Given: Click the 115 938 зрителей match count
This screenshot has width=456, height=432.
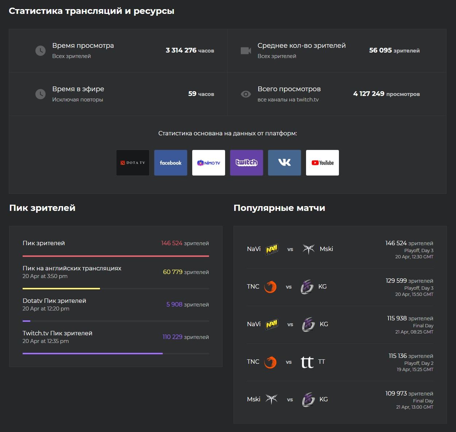Looking at the screenshot, I should click(x=410, y=319).
